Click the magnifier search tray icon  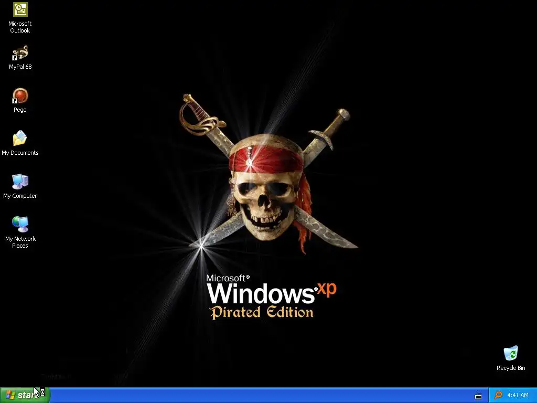coord(498,395)
